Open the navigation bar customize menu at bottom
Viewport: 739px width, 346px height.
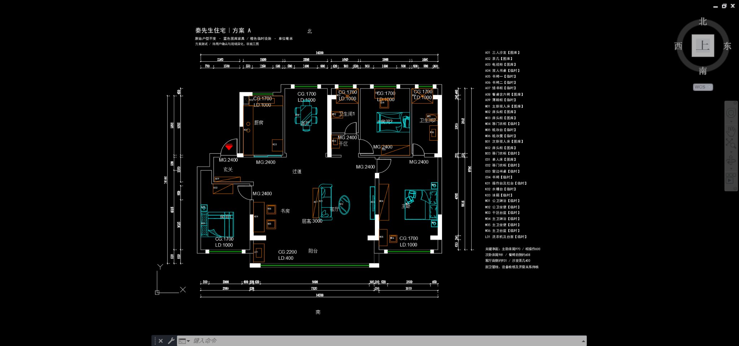pyautogui.click(x=736, y=188)
